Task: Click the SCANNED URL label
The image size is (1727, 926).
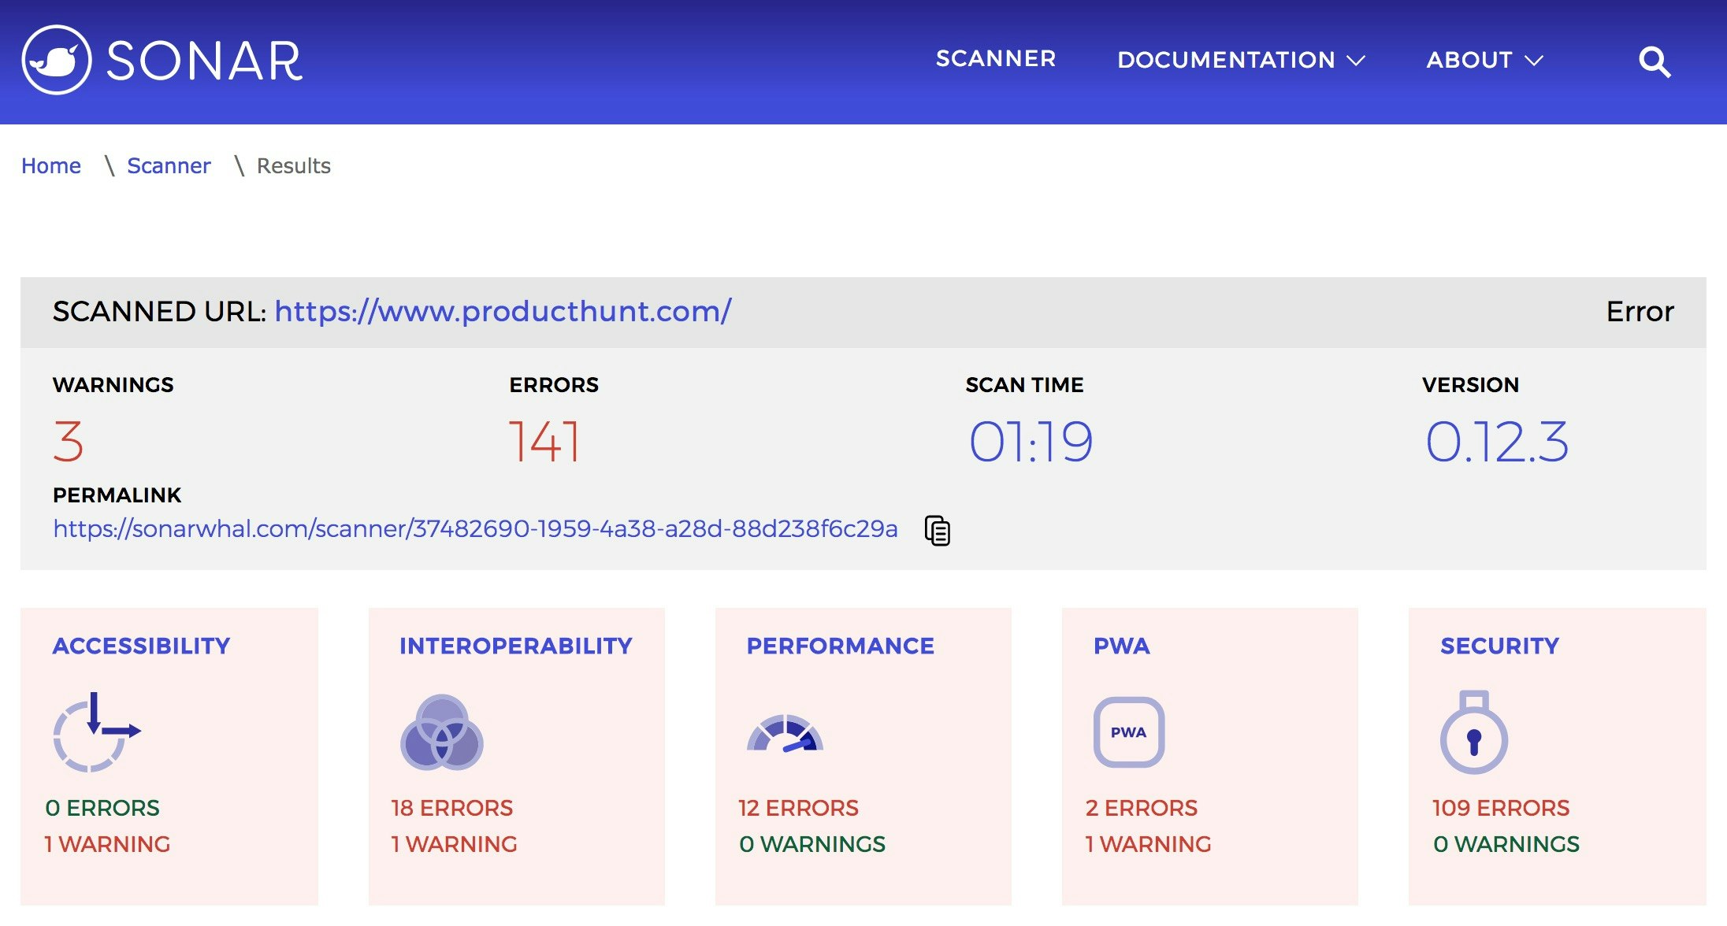Action: tap(160, 312)
